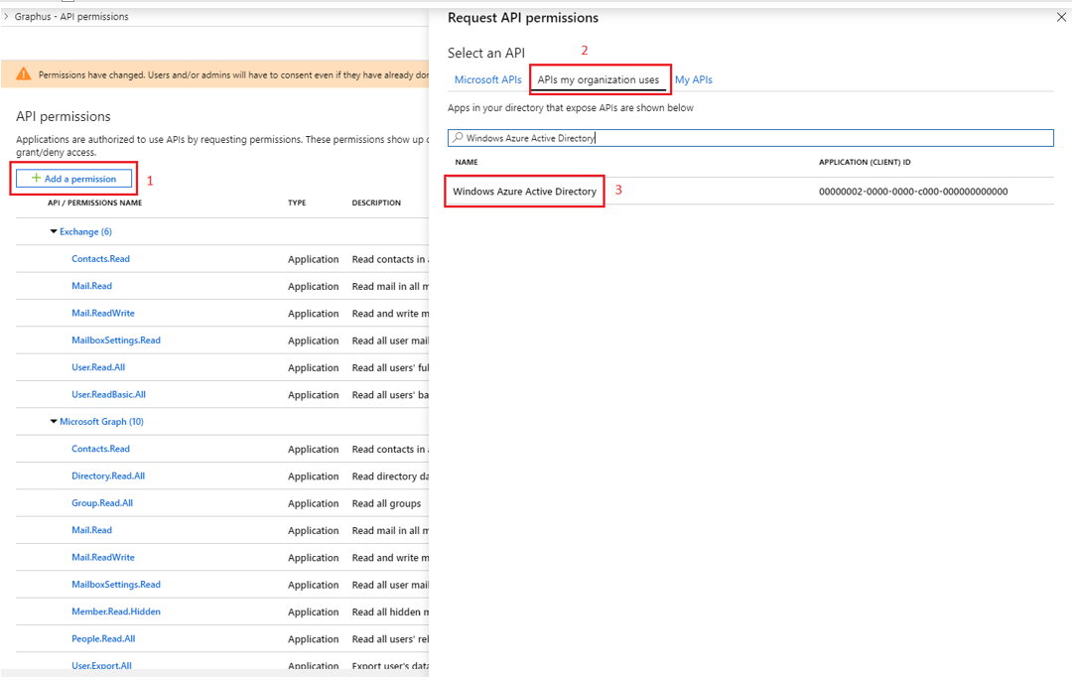Click Application type in User.ReadBasic.All row
This screenshot has width=1072, height=681.
313,395
